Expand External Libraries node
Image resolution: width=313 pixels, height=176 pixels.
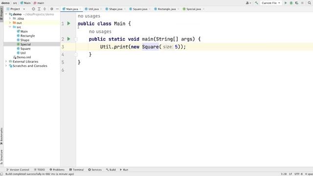point(6,62)
